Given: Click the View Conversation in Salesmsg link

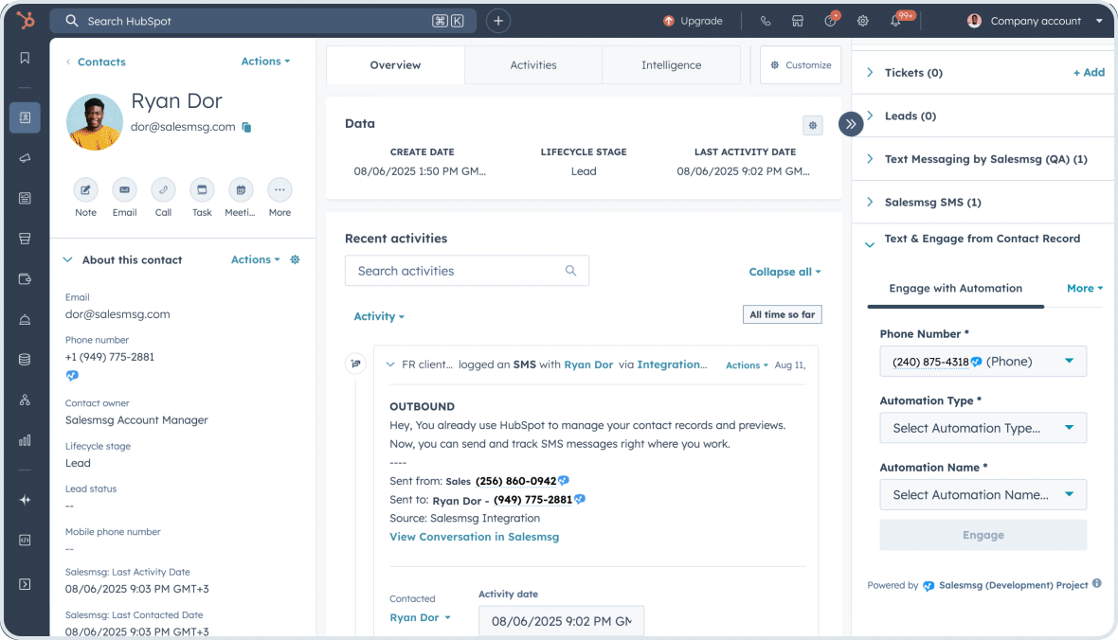Looking at the screenshot, I should point(474,536).
